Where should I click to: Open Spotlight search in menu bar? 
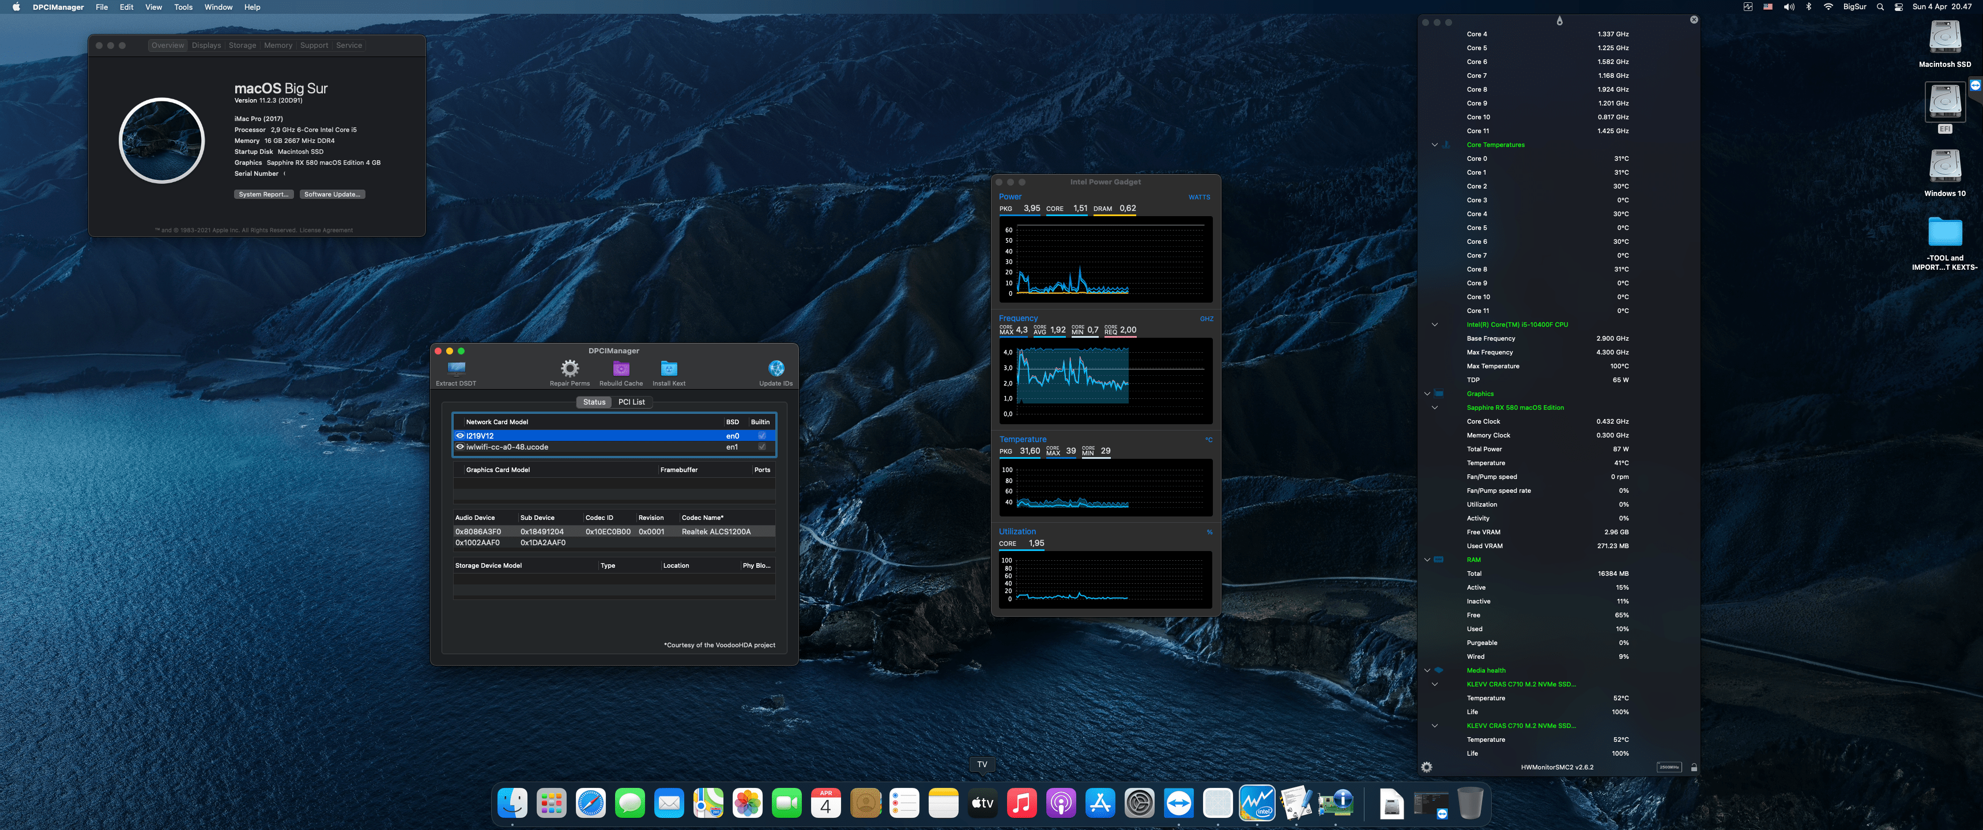point(1880,7)
